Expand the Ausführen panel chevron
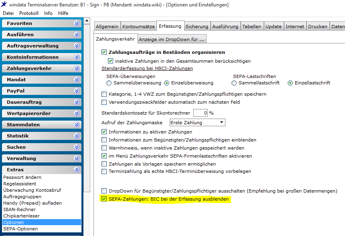The image size is (345, 236). (77, 35)
